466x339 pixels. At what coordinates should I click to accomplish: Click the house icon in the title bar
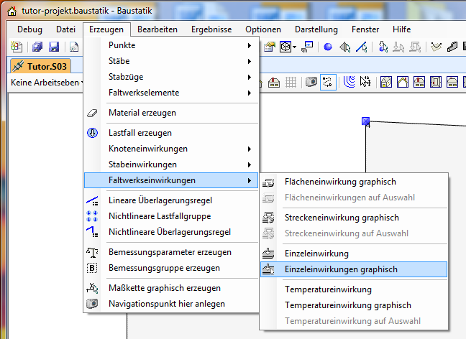pyautogui.click(x=12, y=11)
